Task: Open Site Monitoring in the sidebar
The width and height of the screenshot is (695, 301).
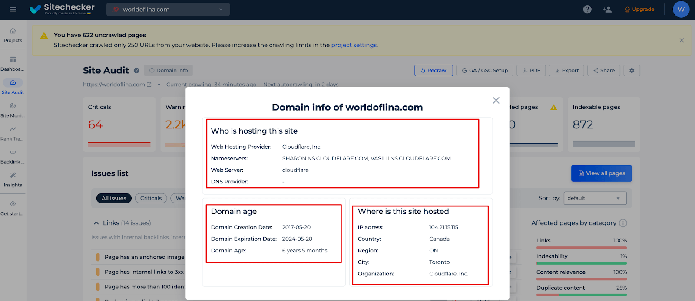Action: click(x=13, y=110)
